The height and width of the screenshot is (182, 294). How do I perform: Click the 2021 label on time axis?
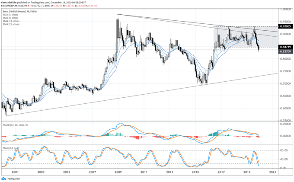click(273, 172)
